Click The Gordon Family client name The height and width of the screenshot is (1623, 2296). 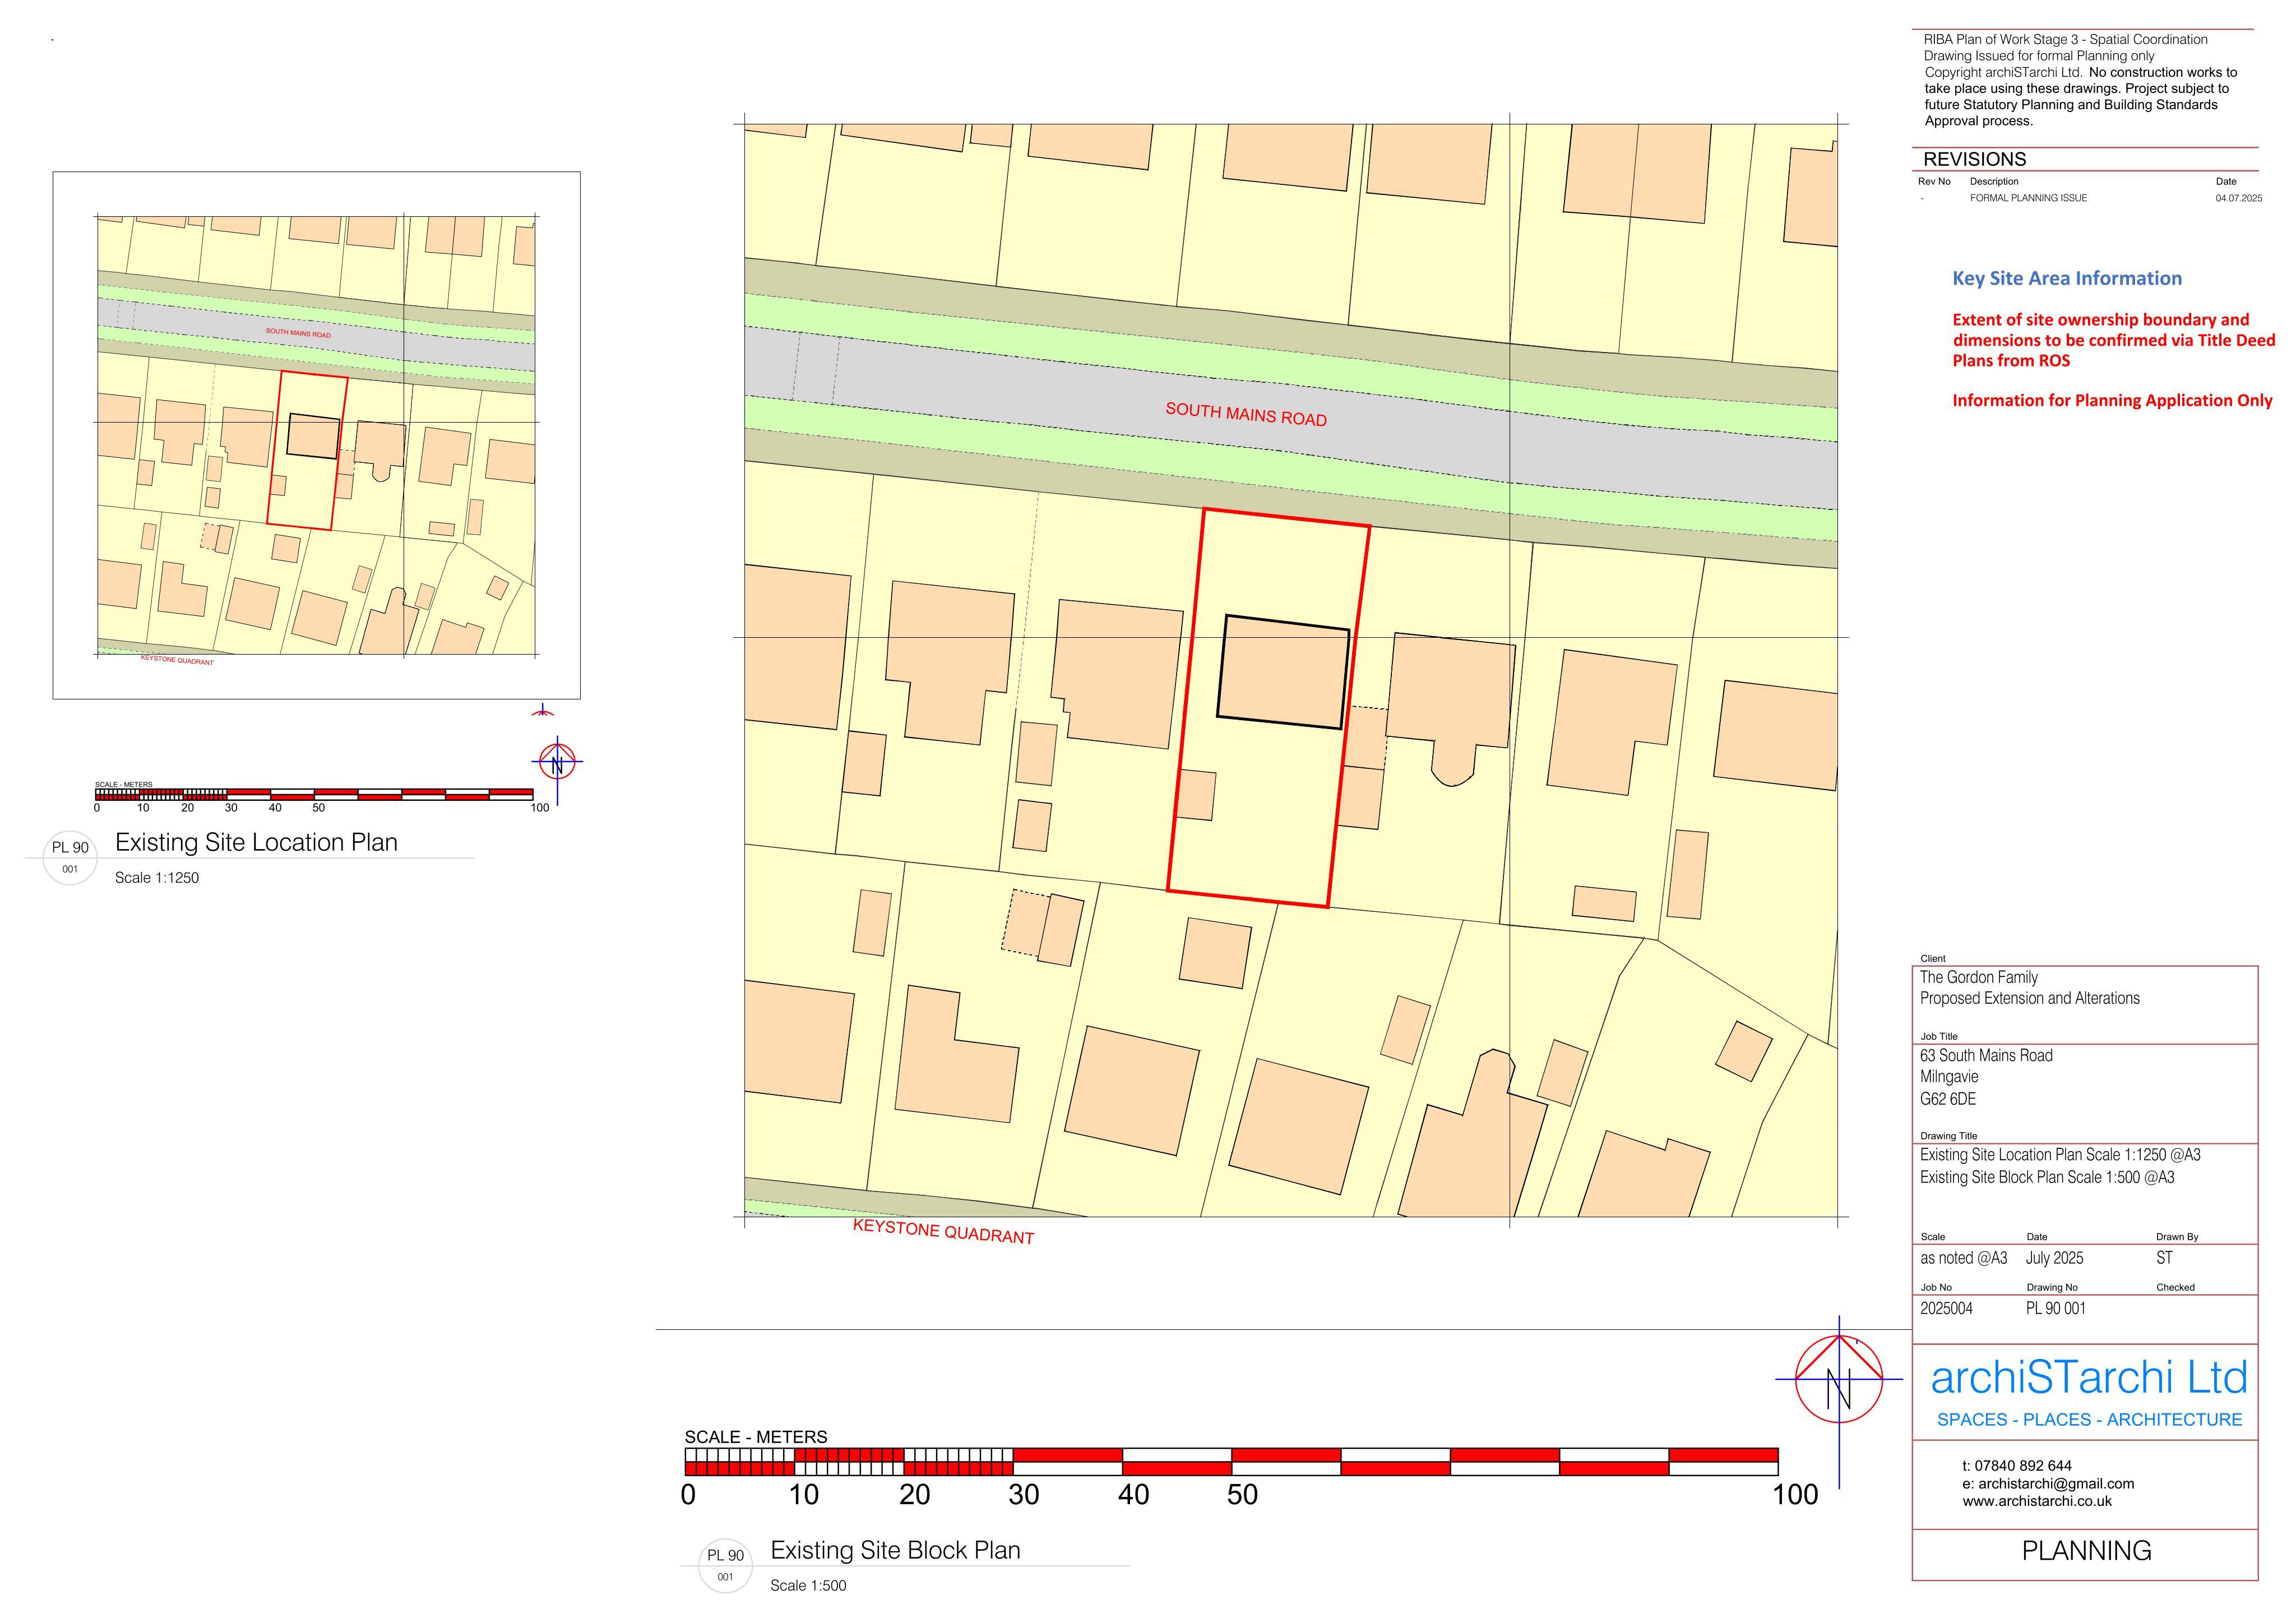(x=1978, y=977)
